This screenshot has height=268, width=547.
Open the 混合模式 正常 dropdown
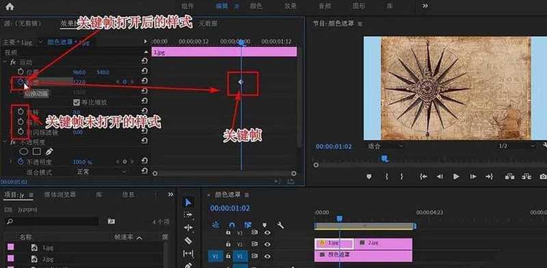pos(101,172)
